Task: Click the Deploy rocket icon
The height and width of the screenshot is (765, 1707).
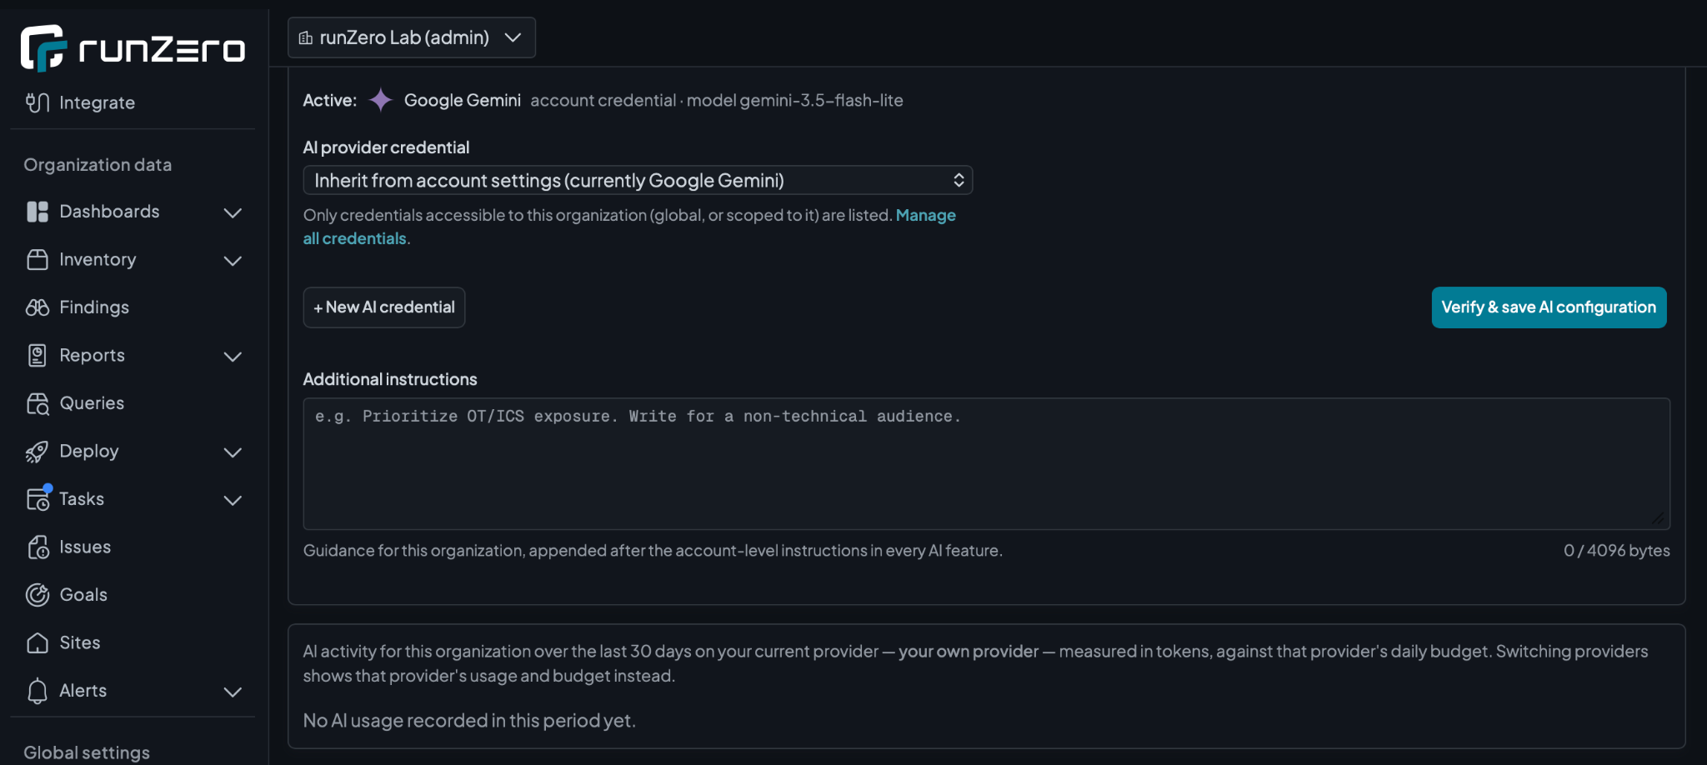Action: pos(38,452)
